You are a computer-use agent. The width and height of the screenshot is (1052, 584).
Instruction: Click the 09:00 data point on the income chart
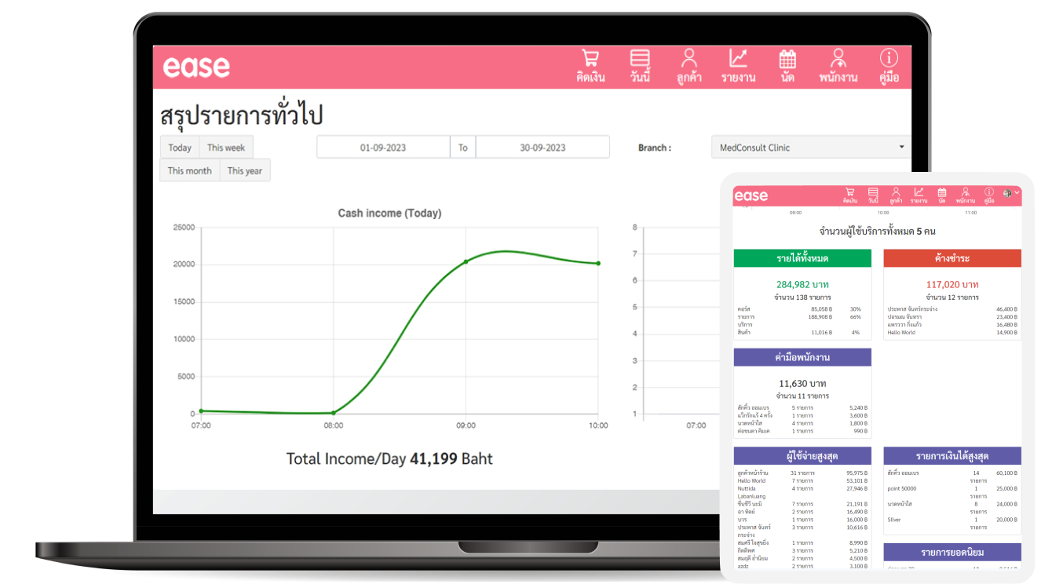[x=466, y=261]
